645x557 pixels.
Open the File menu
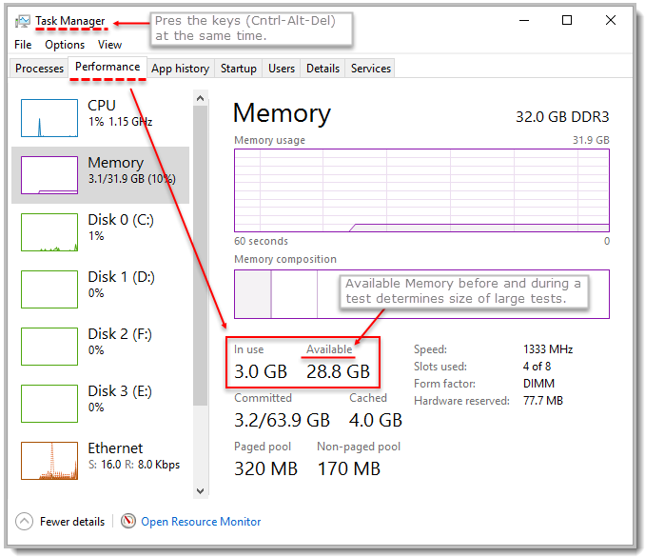pos(23,44)
